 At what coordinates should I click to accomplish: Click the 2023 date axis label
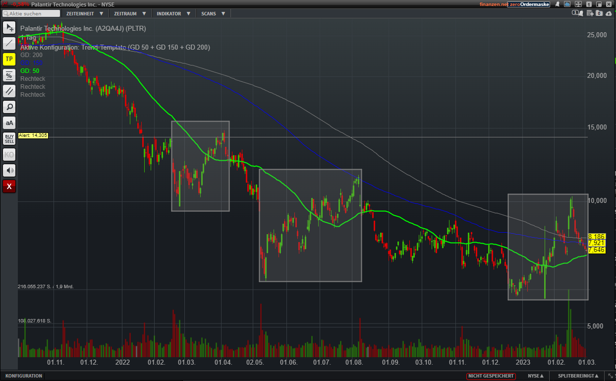click(x=523, y=362)
